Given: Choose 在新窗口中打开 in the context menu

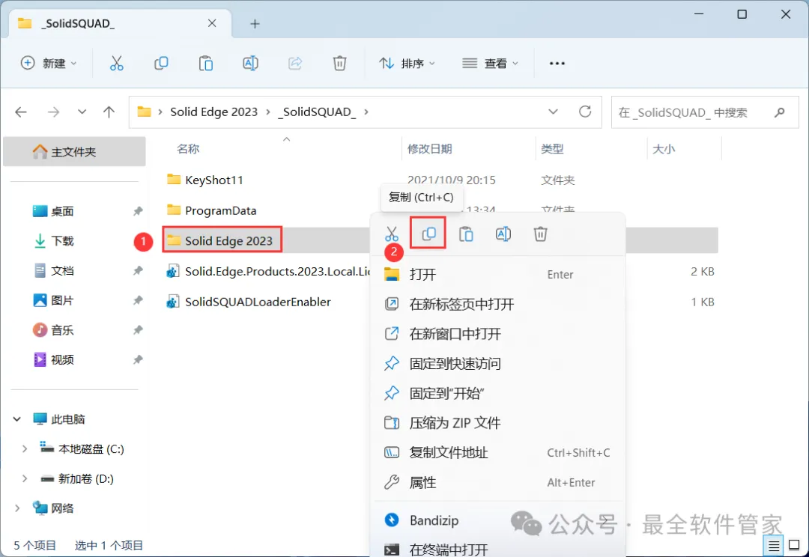Looking at the screenshot, I should pyautogui.click(x=497, y=334).
